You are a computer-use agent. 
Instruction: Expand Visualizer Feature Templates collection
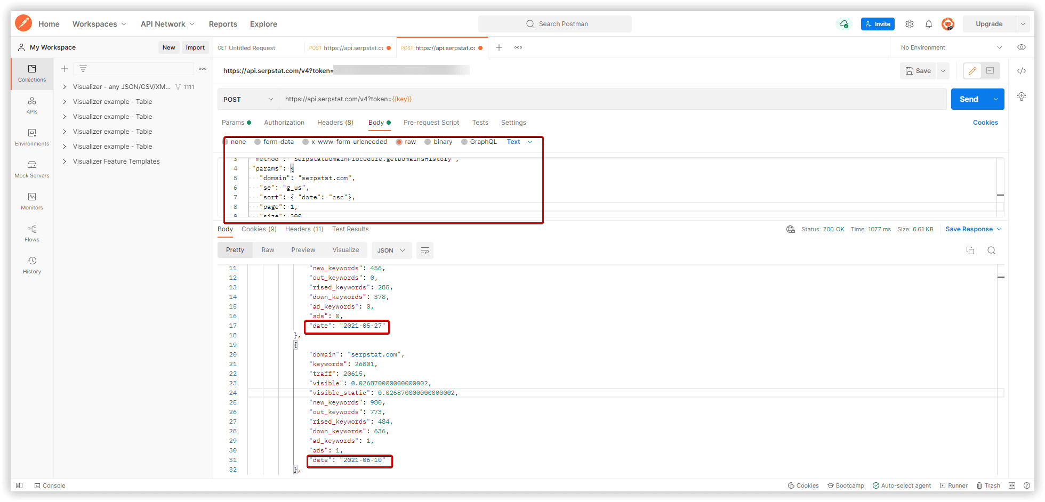click(65, 161)
